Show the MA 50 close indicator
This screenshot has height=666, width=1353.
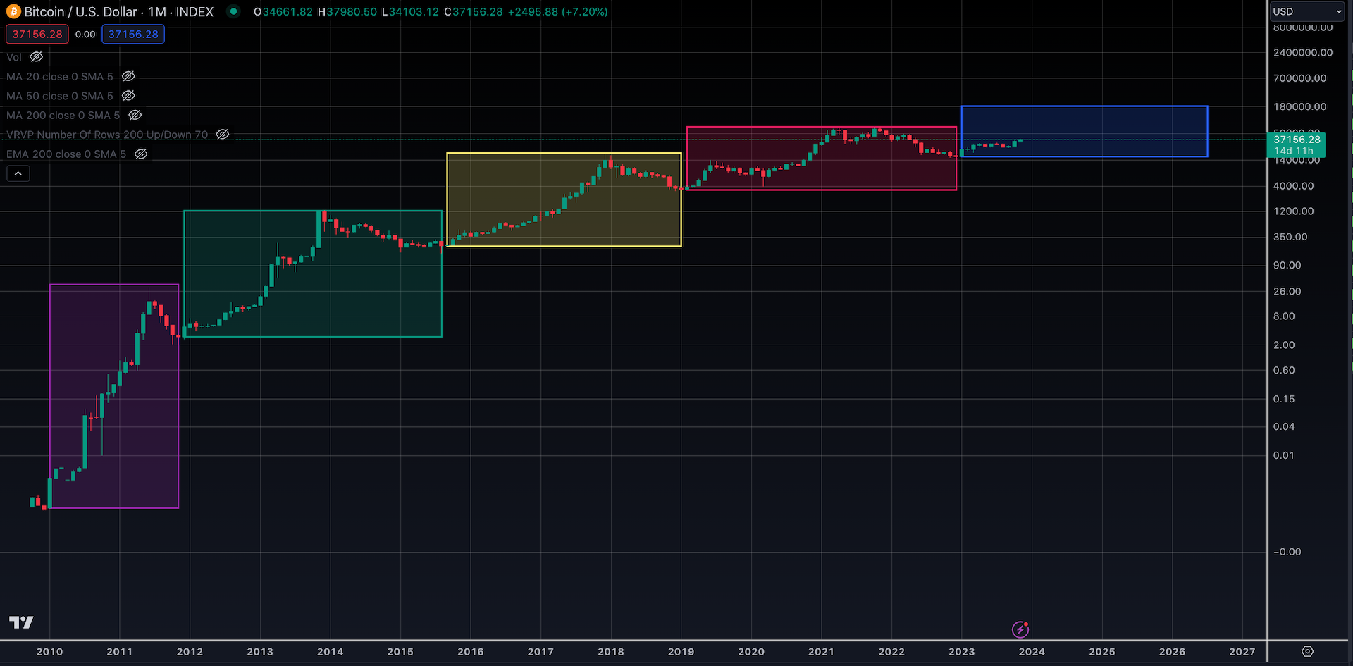click(x=128, y=95)
